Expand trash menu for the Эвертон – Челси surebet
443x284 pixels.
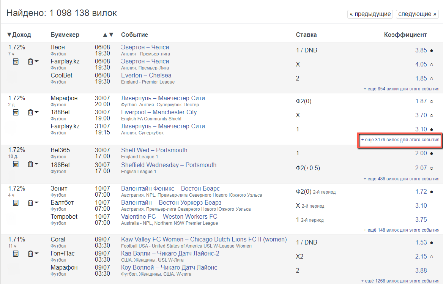point(33,62)
